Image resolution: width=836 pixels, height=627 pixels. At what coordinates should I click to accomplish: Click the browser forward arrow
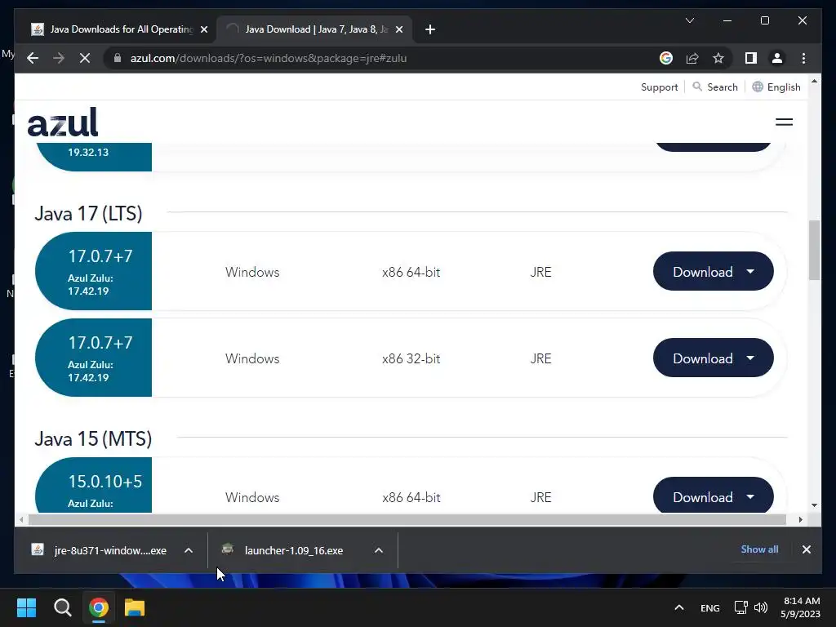[x=59, y=58]
